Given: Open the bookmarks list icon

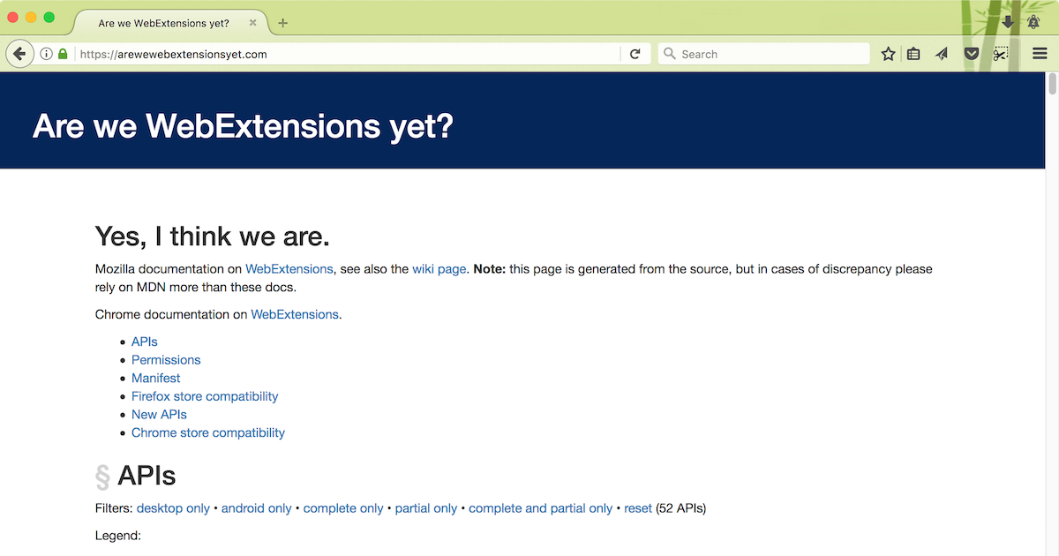Looking at the screenshot, I should point(914,54).
